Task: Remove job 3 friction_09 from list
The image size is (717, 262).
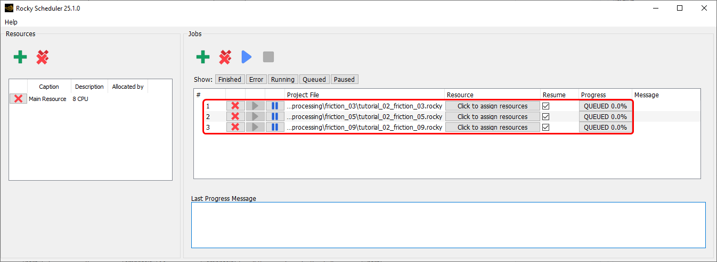Action: click(x=235, y=127)
